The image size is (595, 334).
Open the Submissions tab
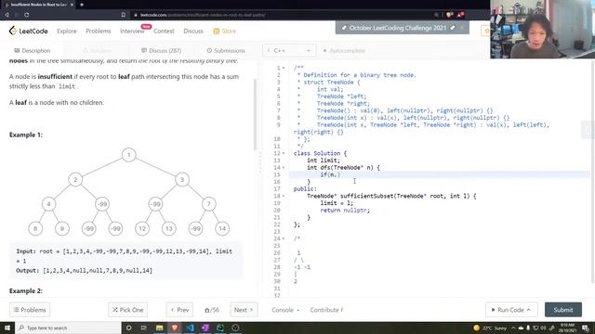(x=226, y=50)
